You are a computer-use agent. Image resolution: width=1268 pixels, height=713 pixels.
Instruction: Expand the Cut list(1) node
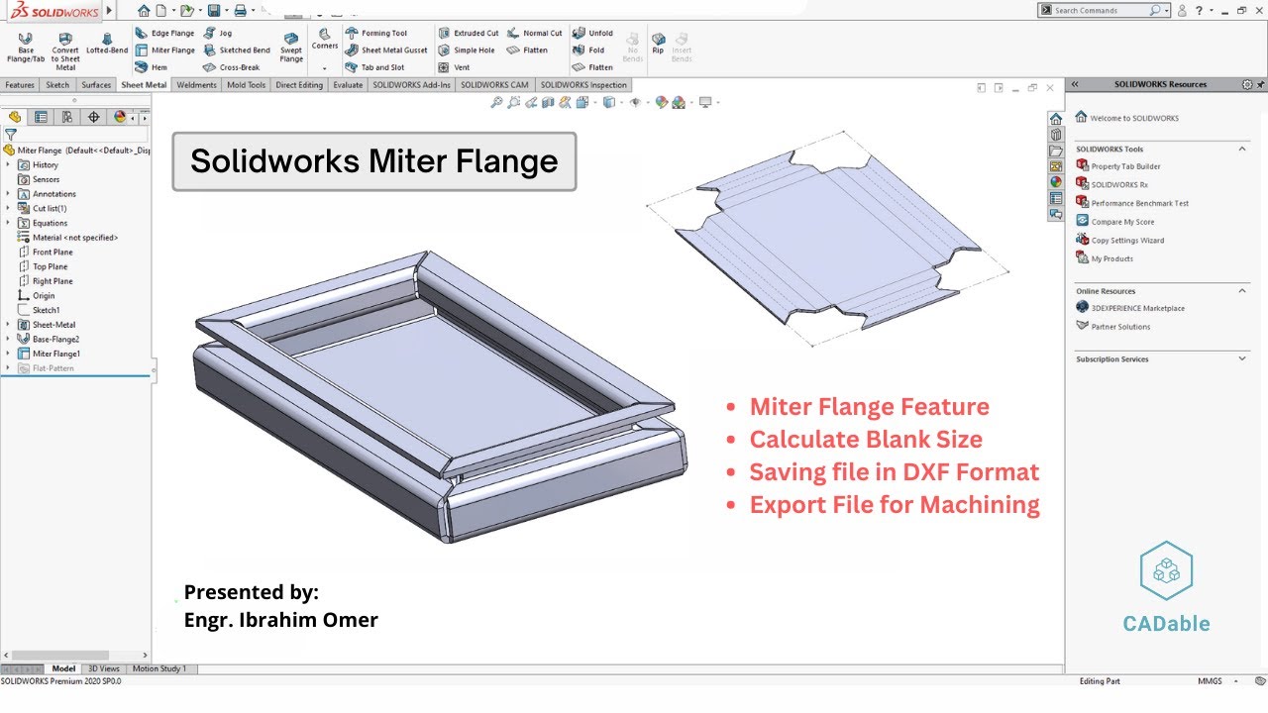click(x=9, y=208)
